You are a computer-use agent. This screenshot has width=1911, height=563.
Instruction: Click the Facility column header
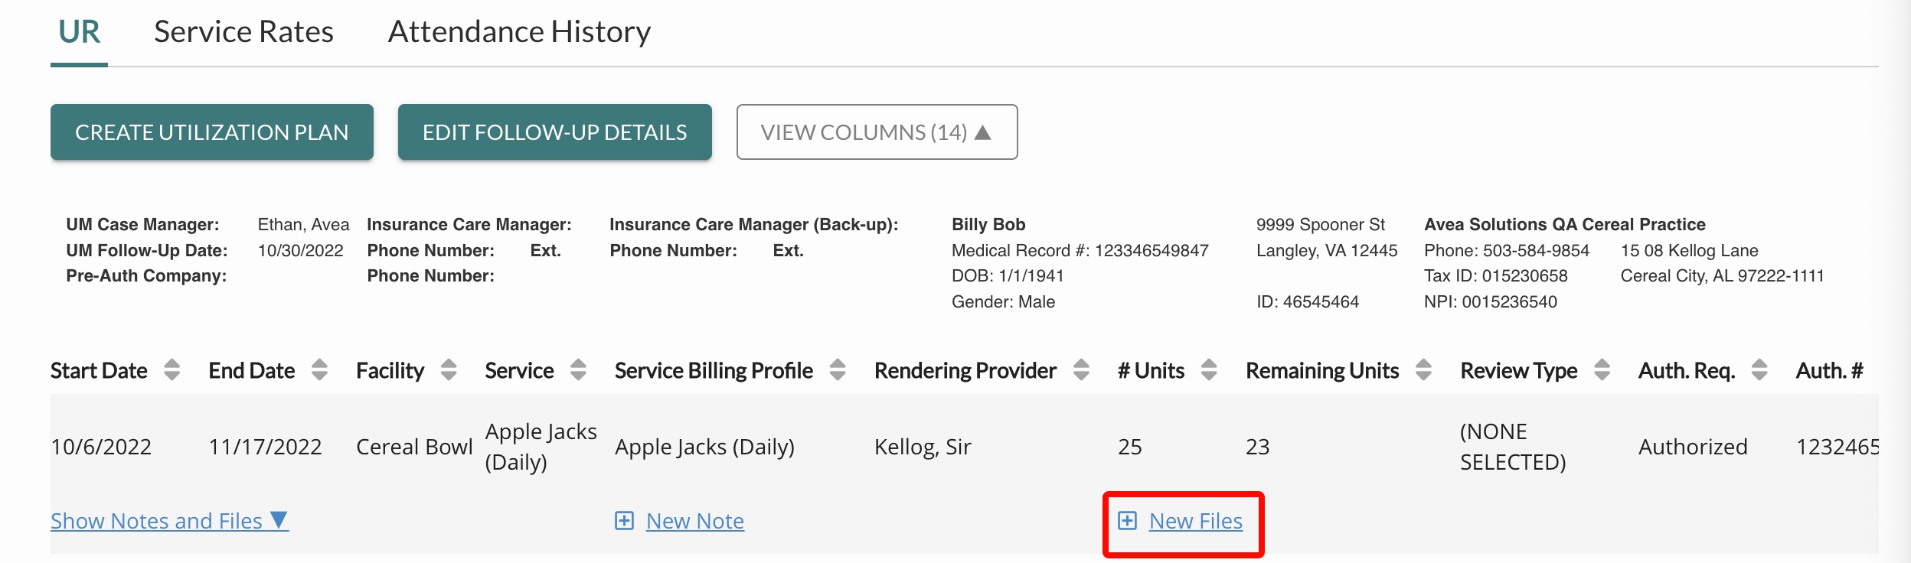click(x=390, y=371)
